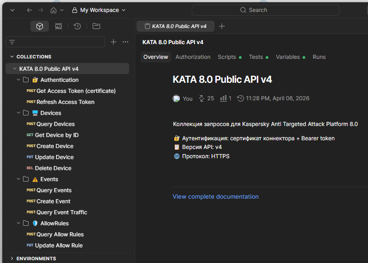Open a new tab with plus button
Image resolution: width=368 pixels, height=263 pixels.
tap(222, 26)
